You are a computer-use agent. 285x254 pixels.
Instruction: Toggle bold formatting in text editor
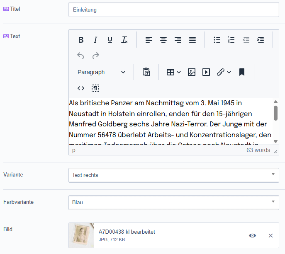tap(81, 40)
